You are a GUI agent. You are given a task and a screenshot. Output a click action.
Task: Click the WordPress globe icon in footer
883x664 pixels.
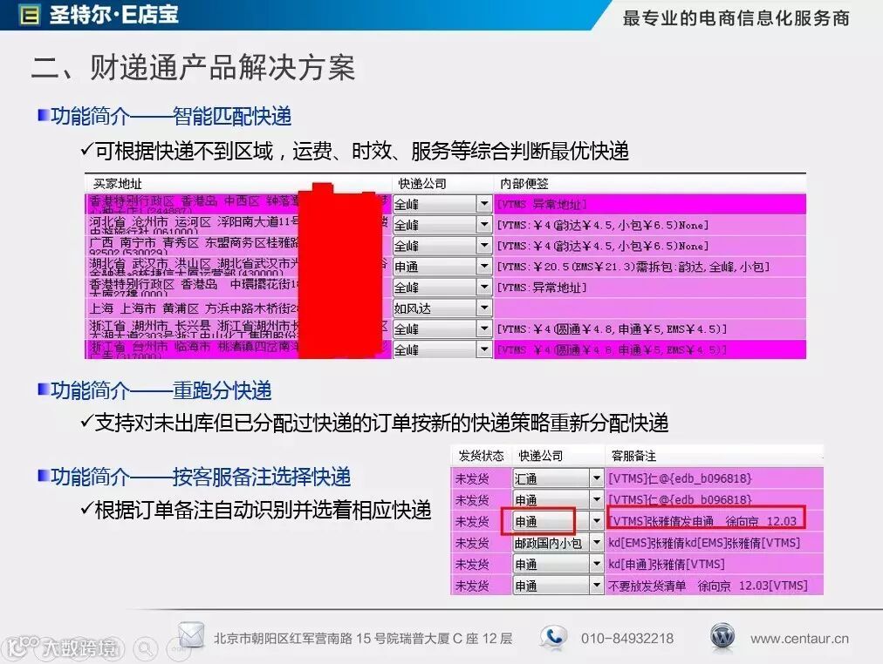click(722, 638)
